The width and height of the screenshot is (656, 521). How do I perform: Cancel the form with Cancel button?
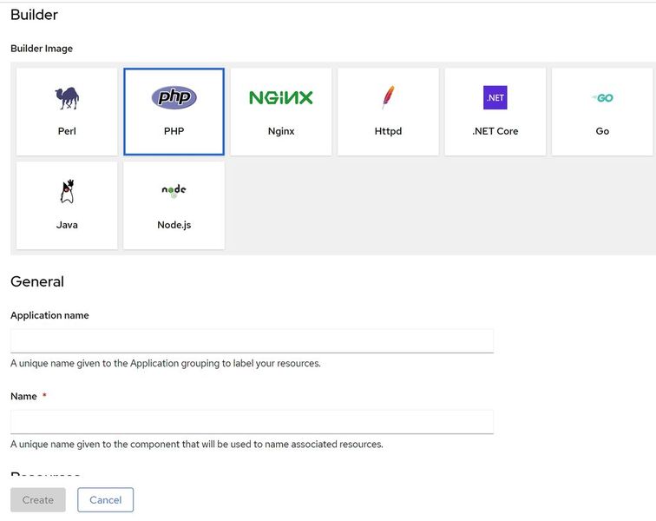(105, 500)
